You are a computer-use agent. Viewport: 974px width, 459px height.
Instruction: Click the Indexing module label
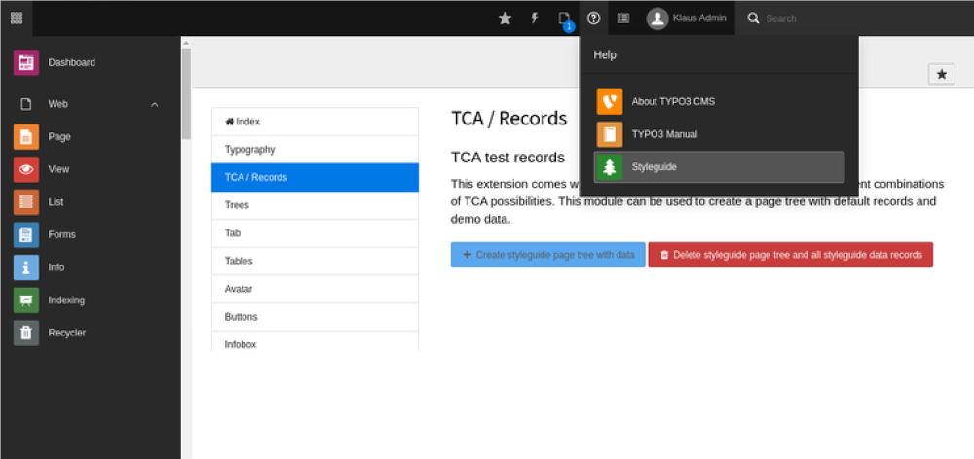pos(66,300)
